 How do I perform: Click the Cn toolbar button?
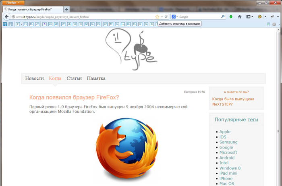[146, 24]
